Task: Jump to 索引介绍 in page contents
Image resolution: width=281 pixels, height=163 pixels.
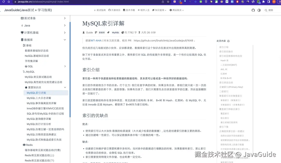Action: (x=224, y=47)
